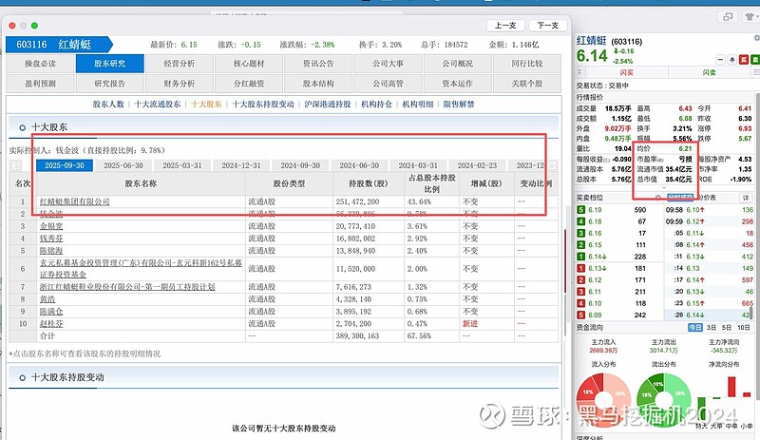Open the 财务分析 tab

tap(180, 84)
